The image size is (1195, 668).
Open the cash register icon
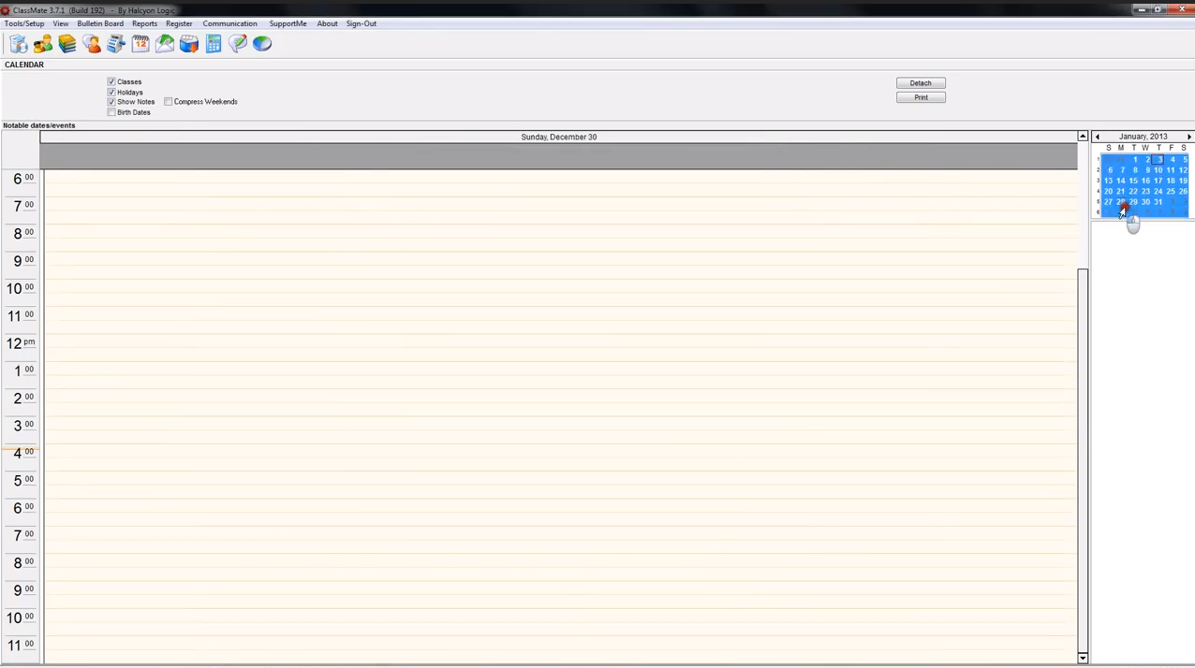pos(116,43)
